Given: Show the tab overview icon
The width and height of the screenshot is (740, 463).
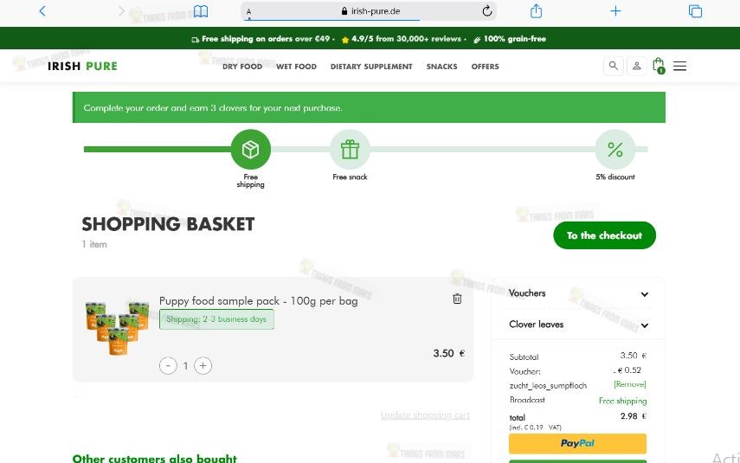Looking at the screenshot, I should coord(695,11).
